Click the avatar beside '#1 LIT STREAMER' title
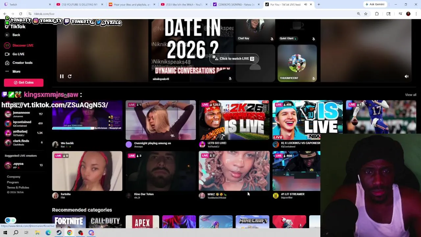This screenshot has width=421, height=237. pos(276,196)
